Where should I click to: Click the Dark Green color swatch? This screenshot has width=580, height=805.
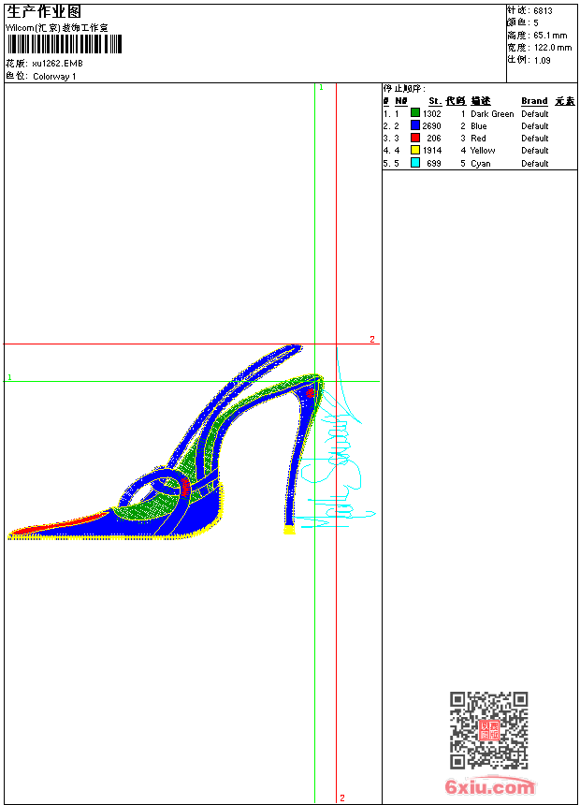tap(415, 113)
